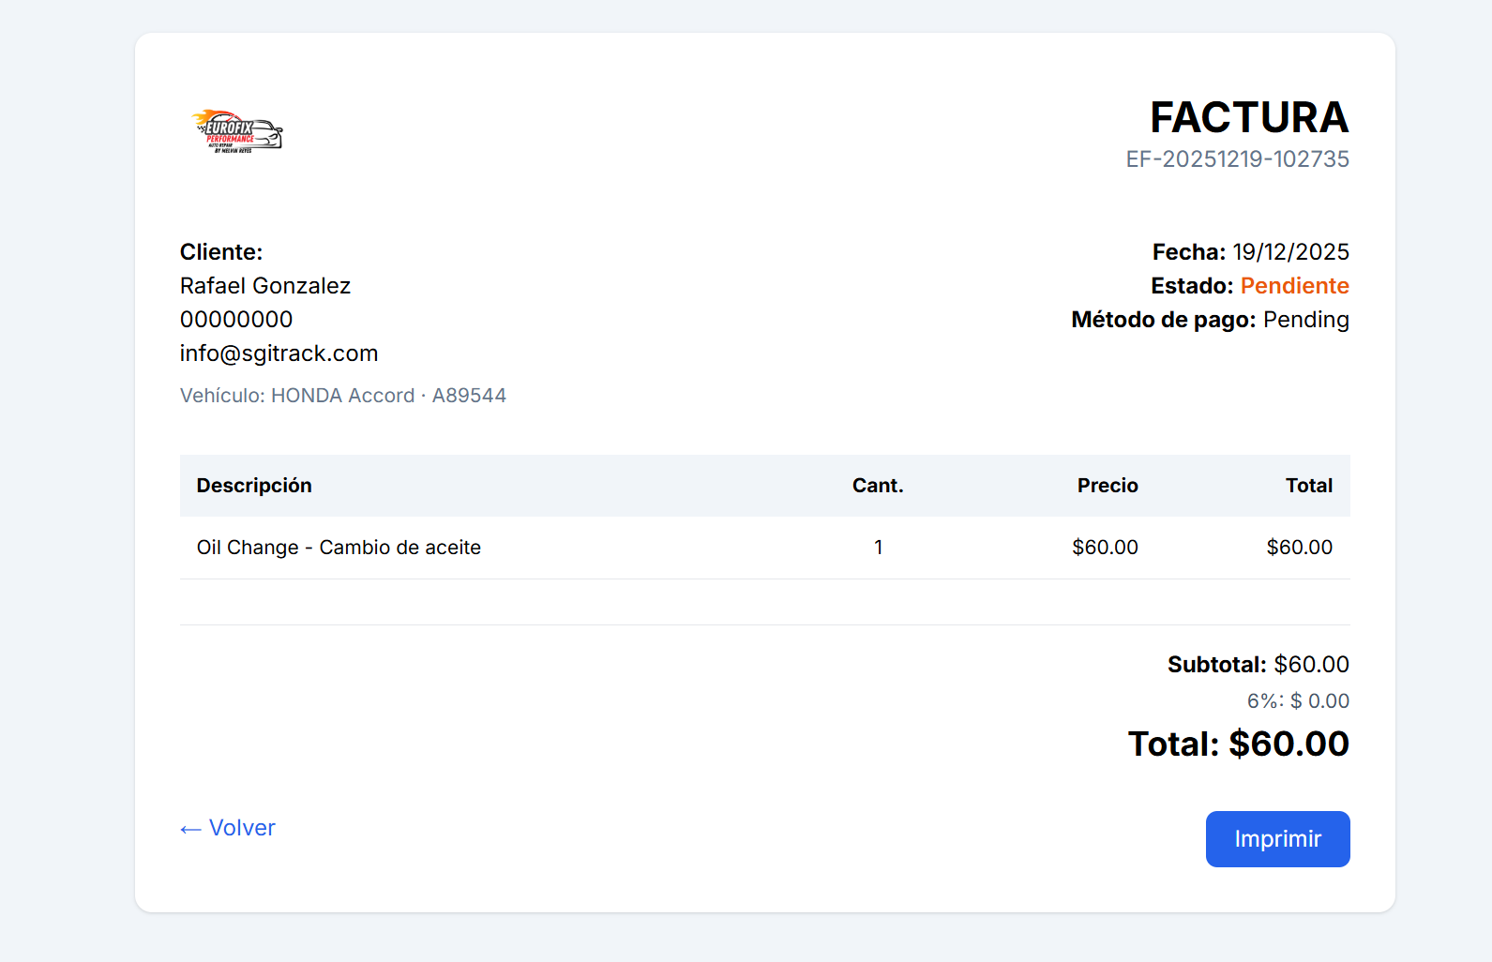The width and height of the screenshot is (1492, 962).
Task: Click the FACTURA heading
Action: pyautogui.click(x=1248, y=118)
